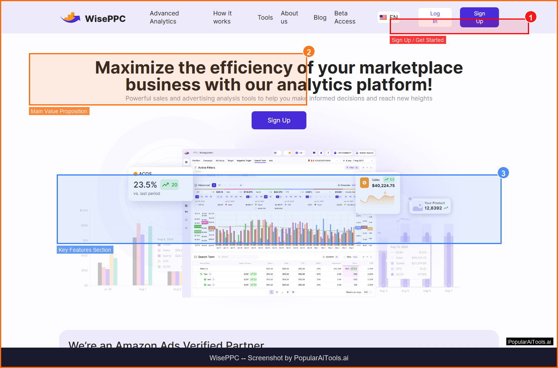
Task: Click the orange Sales coin icon
Action: (x=364, y=182)
